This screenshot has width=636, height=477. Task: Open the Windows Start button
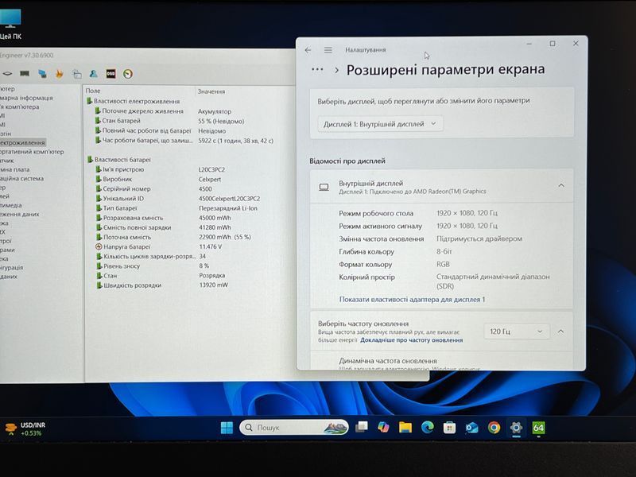pyautogui.click(x=227, y=428)
